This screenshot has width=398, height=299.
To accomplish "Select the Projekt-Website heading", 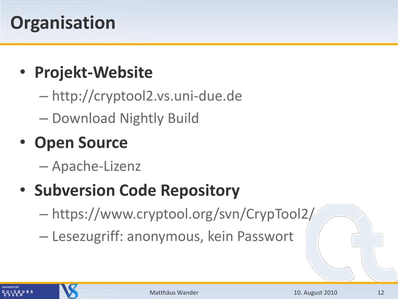I will 94,72.
